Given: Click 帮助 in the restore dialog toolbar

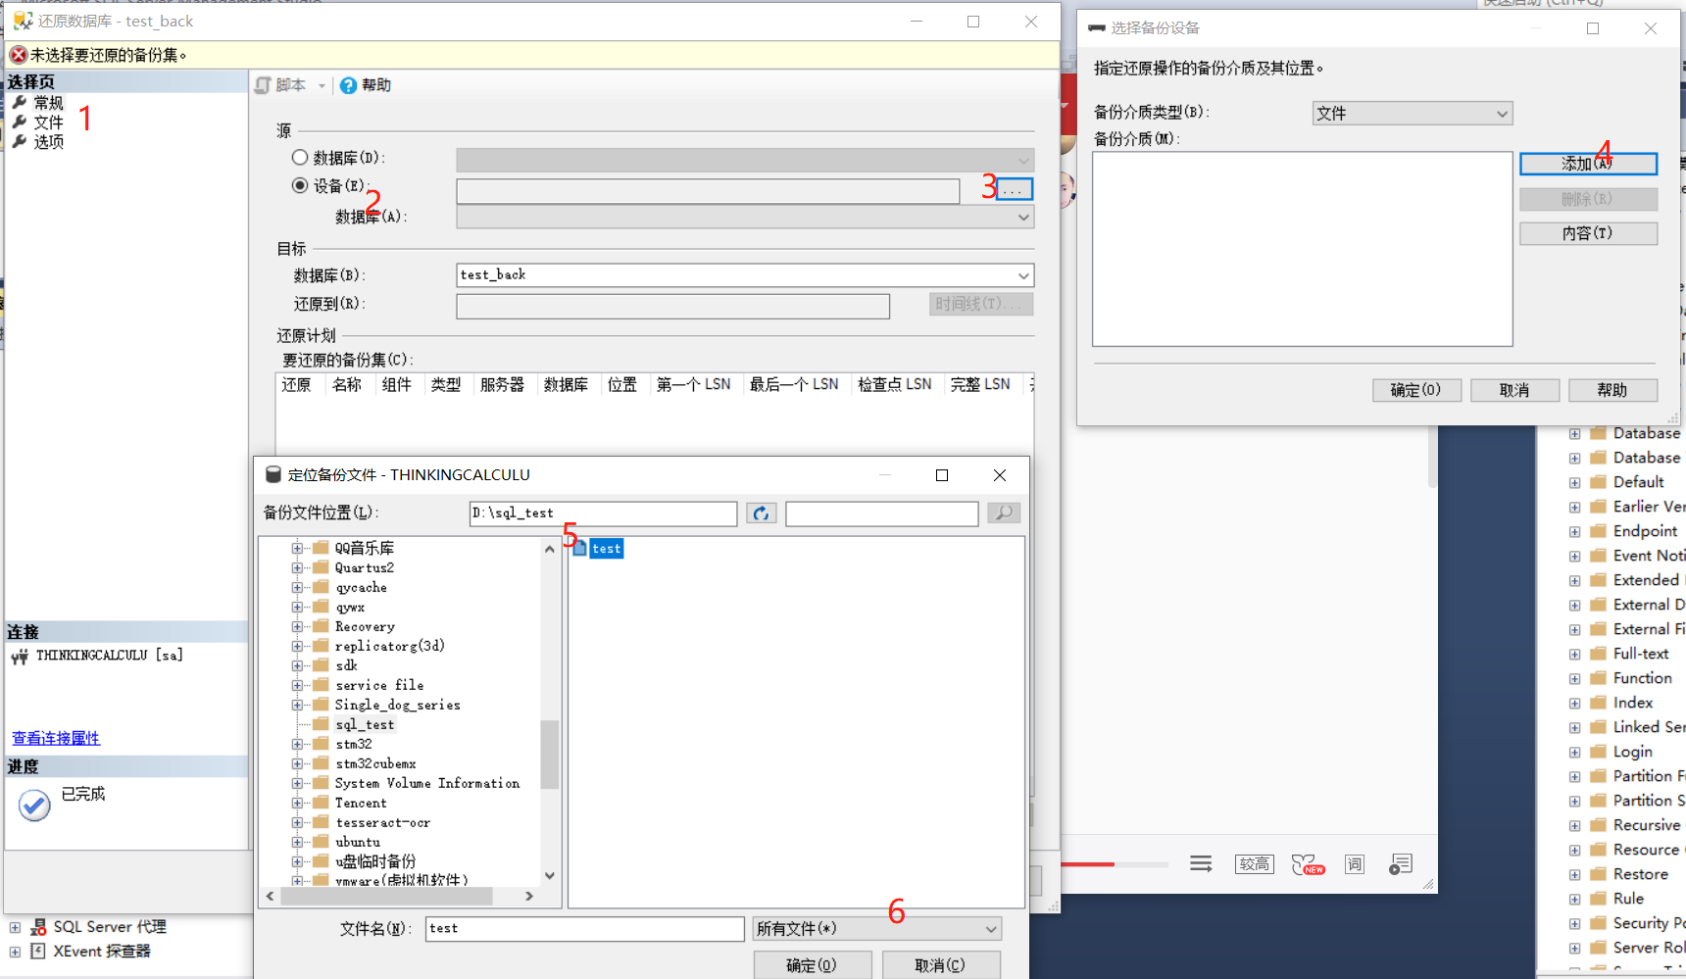Looking at the screenshot, I should [376, 86].
